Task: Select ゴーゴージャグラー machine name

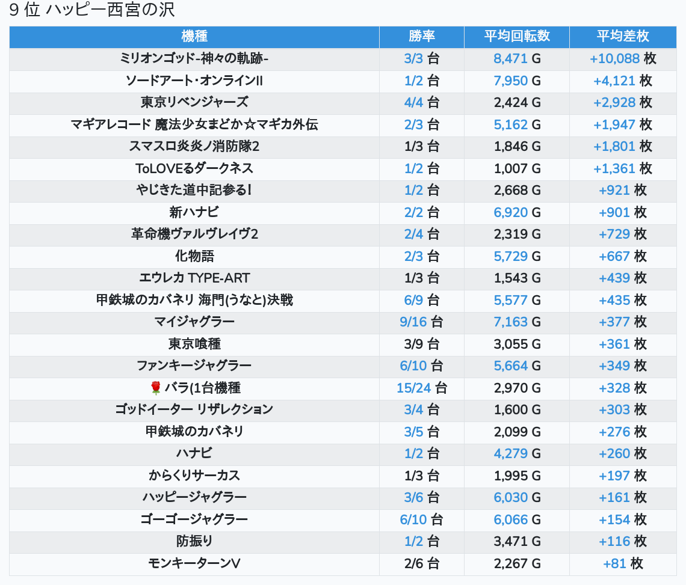Action: (x=194, y=519)
